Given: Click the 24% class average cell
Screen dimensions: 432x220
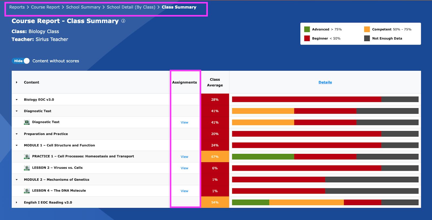Looking at the screenshot, I should point(215,145).
